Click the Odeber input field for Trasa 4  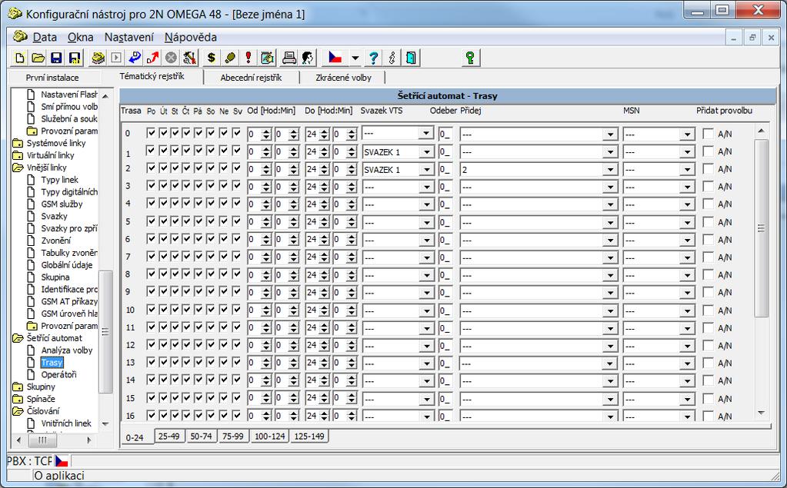tap(445, 204)
